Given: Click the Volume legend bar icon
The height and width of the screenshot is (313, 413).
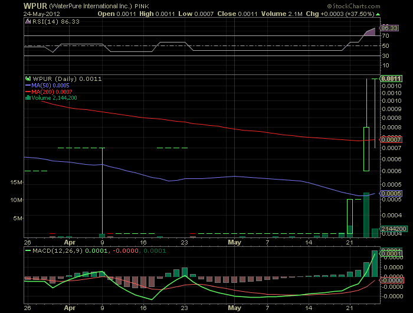Looking at the screenshot, I should pyautogui.click(x=28, y=98).
